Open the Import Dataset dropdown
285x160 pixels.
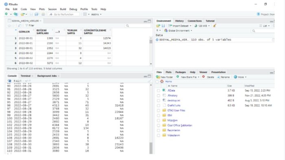coord(180,26)
